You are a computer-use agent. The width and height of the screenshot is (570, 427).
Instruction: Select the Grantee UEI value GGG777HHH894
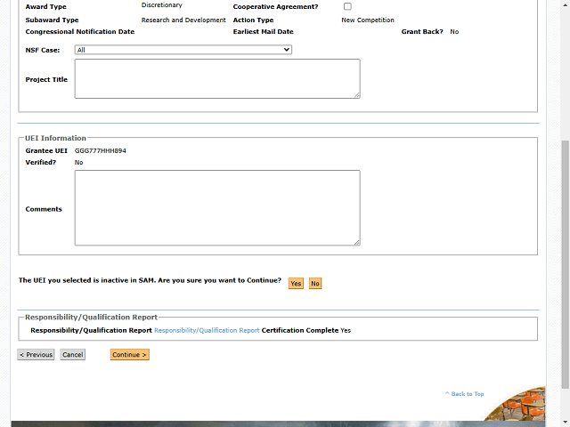[101, 150]
